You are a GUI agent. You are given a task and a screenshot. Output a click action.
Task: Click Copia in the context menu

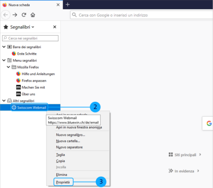tap(60, 161)
